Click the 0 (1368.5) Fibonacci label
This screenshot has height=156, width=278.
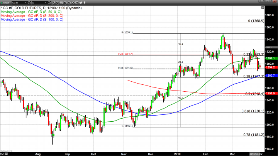tap(256, 21)
